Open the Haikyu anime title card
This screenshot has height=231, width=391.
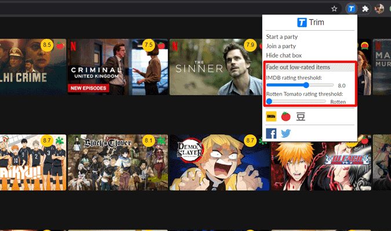click(33, 163)
